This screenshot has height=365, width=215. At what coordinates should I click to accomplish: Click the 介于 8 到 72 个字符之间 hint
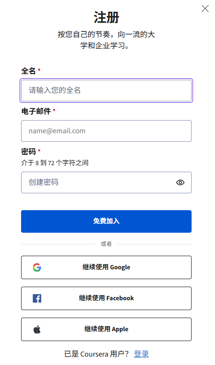point(55,163)
